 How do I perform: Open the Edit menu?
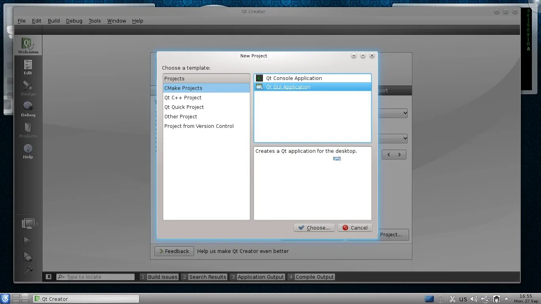tap(36, 21)
